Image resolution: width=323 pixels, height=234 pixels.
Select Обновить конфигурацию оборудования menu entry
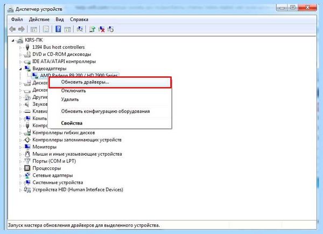tap(110, 111)
